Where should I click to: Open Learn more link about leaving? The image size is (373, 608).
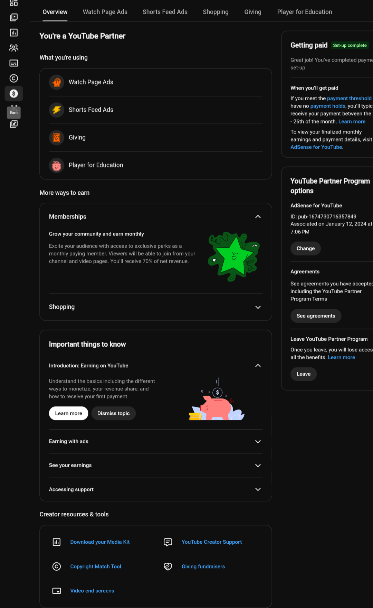(341, 357)
